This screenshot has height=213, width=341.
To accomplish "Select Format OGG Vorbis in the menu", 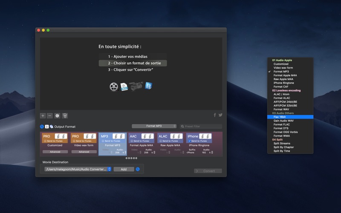I will coord(290,132).
